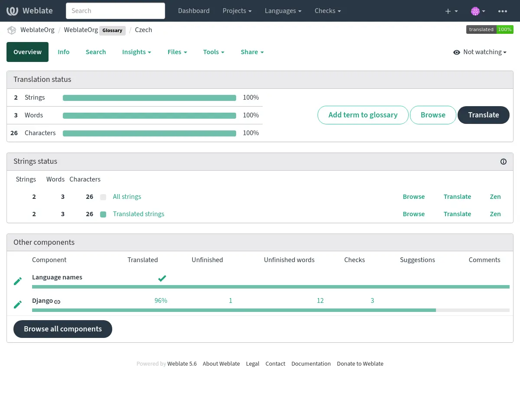Click the Weblate logo icon
Image resolution: width=520 pixels, height=412 pixels.
(13, 11)
